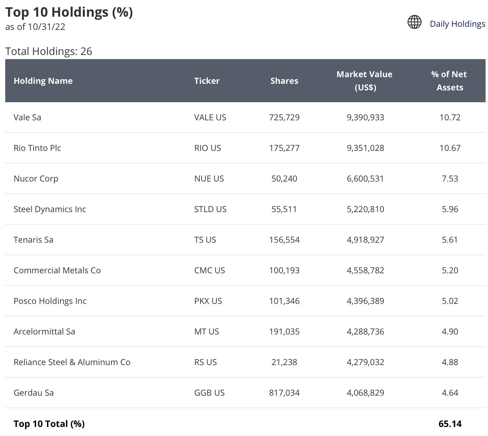Click the GGB US ticker
The width and height of the screenshot is (488, 436).
coord(209,393)
